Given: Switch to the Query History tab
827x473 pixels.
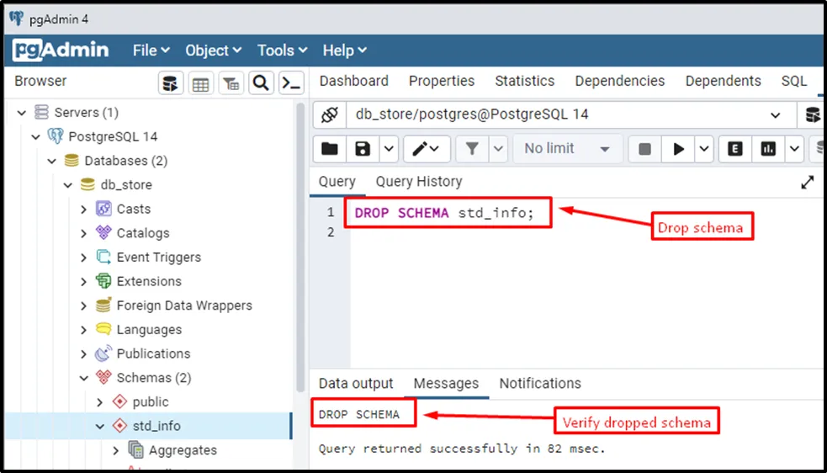Looking at the screenshot, I should click(x=418, y=182).
